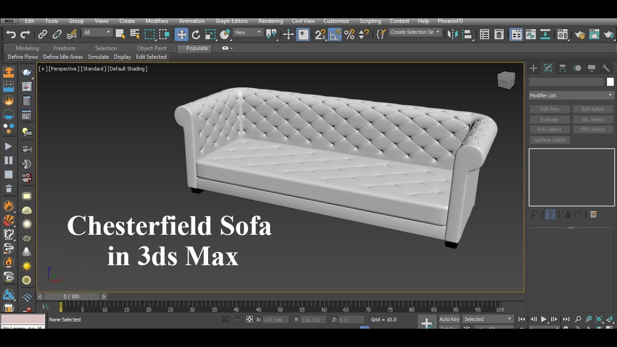Click Use Pivot Point Center icon
The height and width of the screenshot is (347, 617).
pos(272,34)
